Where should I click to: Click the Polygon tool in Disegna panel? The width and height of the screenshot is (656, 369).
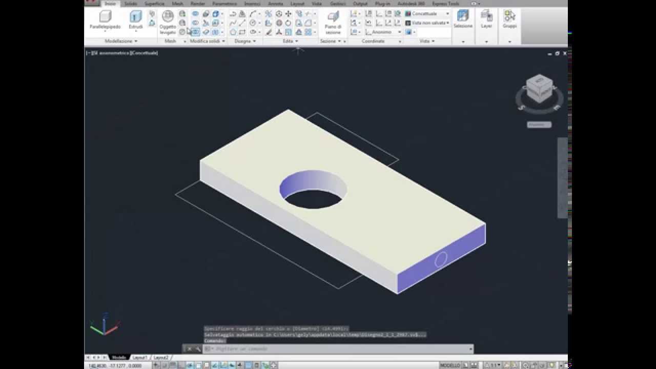point(233,32)
